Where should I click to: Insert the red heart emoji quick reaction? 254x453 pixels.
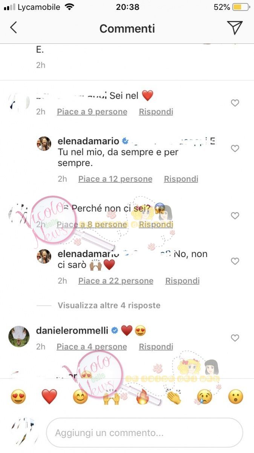(49, 397)
